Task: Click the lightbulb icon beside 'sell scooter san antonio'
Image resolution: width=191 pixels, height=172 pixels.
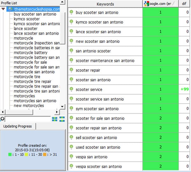Action: (x=71, y=137)
